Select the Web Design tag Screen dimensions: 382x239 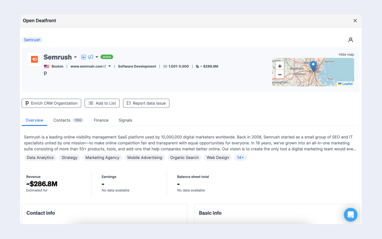(218, 157)
